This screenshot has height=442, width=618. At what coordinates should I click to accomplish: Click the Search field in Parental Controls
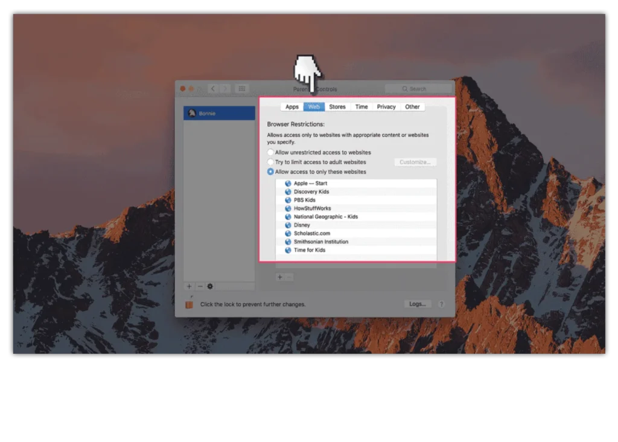tap(418, 89)
